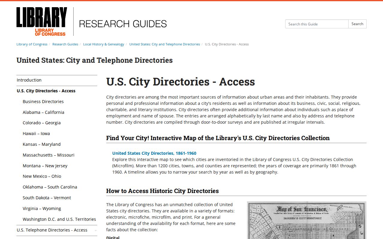
Task: Click the Find Your City! Interactive Map heading
Action: (218, 138)
